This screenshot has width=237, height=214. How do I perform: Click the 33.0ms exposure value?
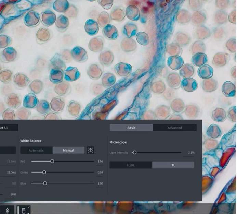point(11,173)
